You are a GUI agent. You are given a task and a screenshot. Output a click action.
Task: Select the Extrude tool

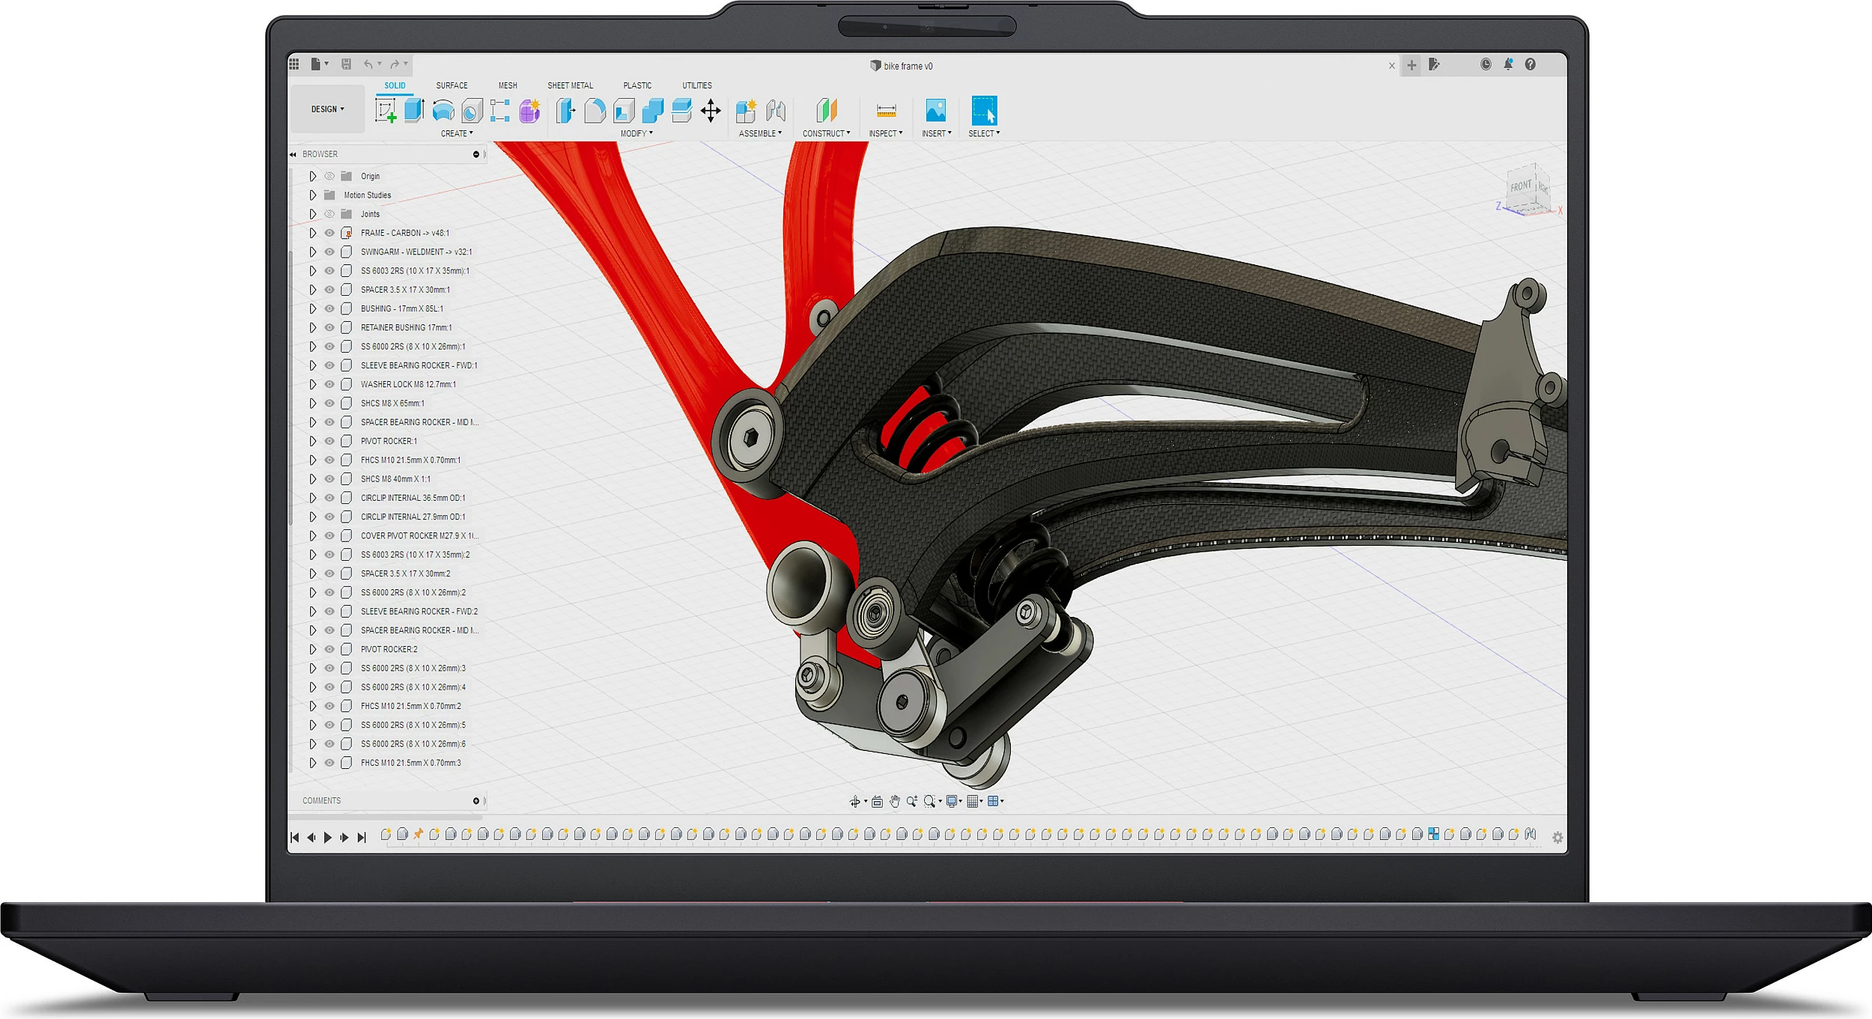point(414,111)
